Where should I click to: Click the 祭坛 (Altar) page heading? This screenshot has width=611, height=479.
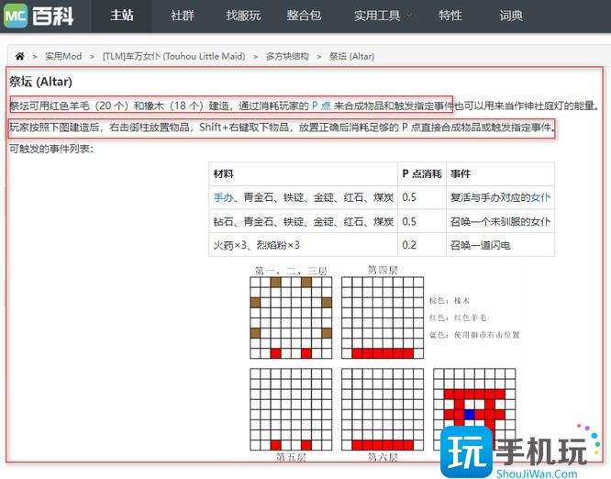pyautogui.click(x=41, y=82)
